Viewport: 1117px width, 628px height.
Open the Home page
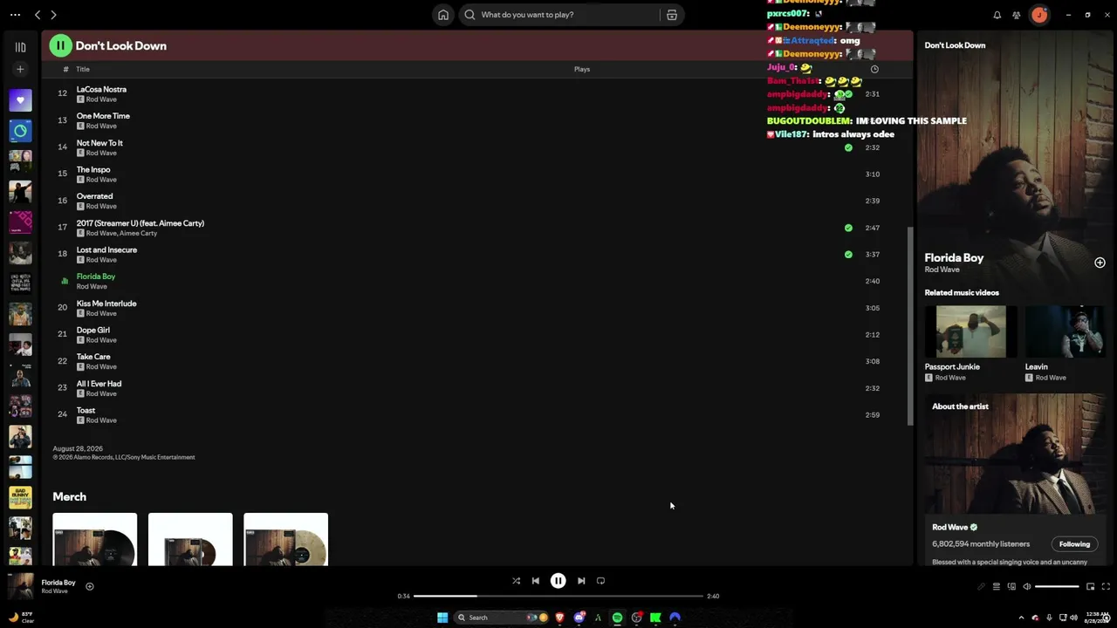(x=443, y=15)
